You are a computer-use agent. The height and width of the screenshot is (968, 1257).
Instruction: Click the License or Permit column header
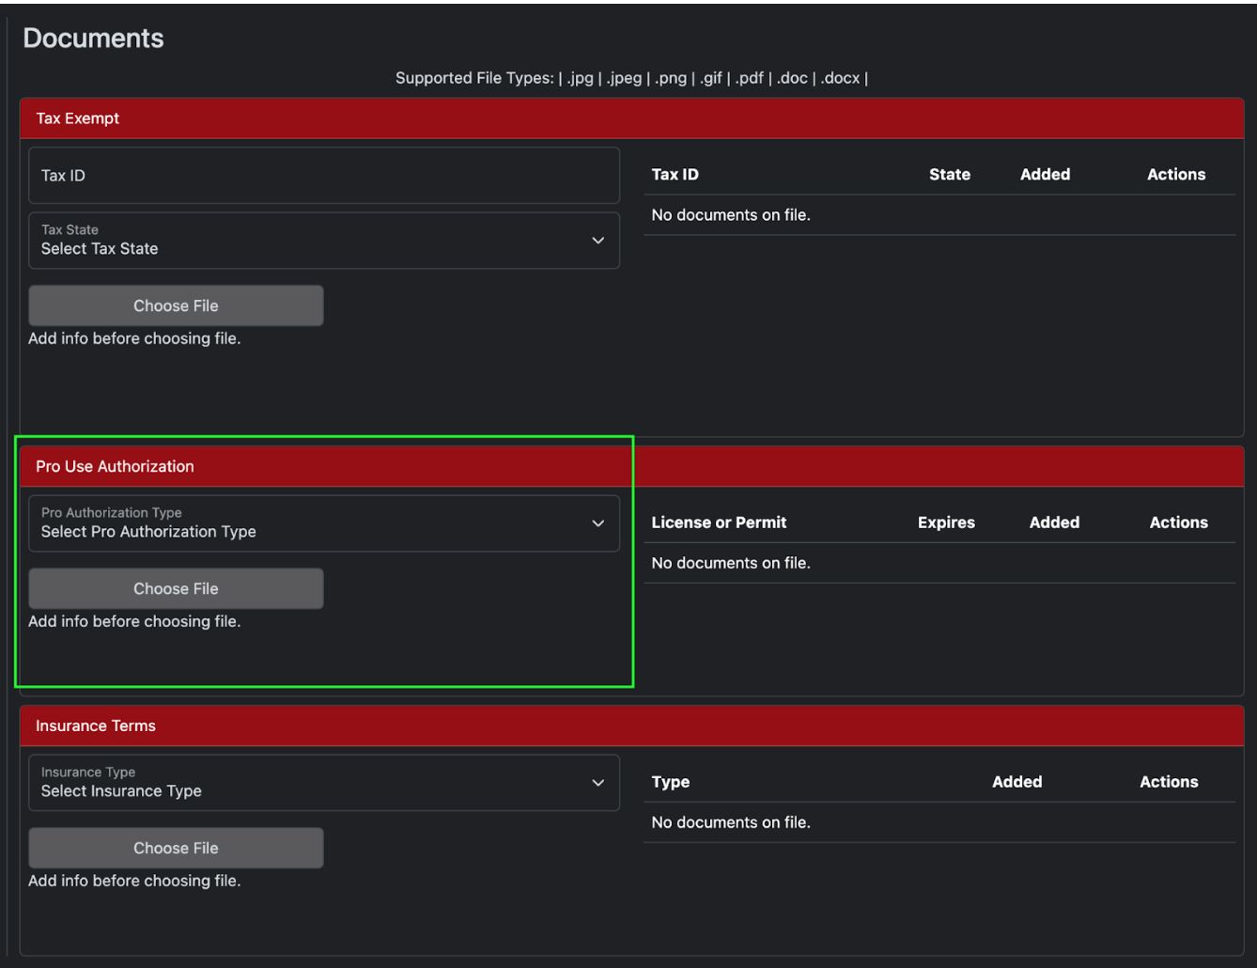719,523
